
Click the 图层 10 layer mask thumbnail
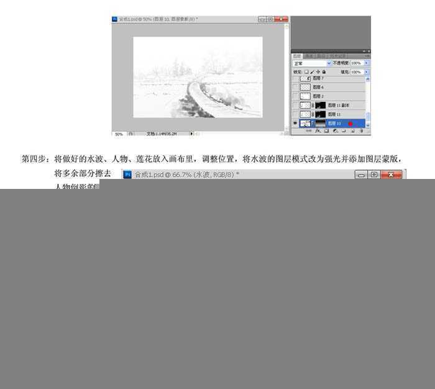(321, 124)
